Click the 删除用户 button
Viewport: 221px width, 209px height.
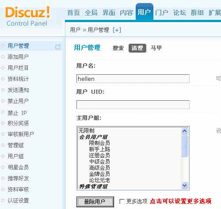pos(95,202)
